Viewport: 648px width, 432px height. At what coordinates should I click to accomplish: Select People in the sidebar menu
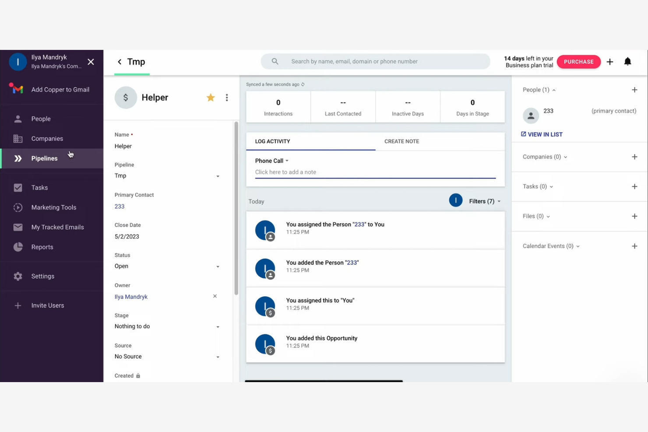pyautogui.click(x=52, y=119)
